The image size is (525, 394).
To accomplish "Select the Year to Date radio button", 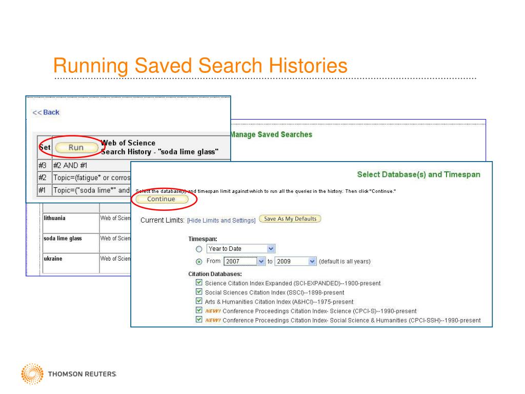I will click(199, 249).
